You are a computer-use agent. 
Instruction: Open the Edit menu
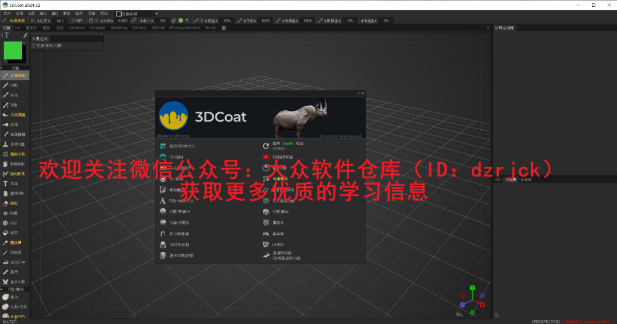pyautogui.click(x=19, y=13)
